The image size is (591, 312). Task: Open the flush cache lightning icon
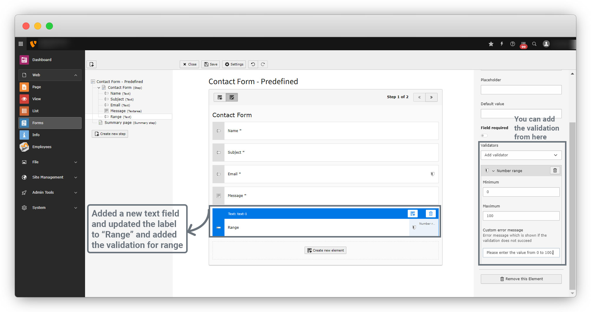502,44
